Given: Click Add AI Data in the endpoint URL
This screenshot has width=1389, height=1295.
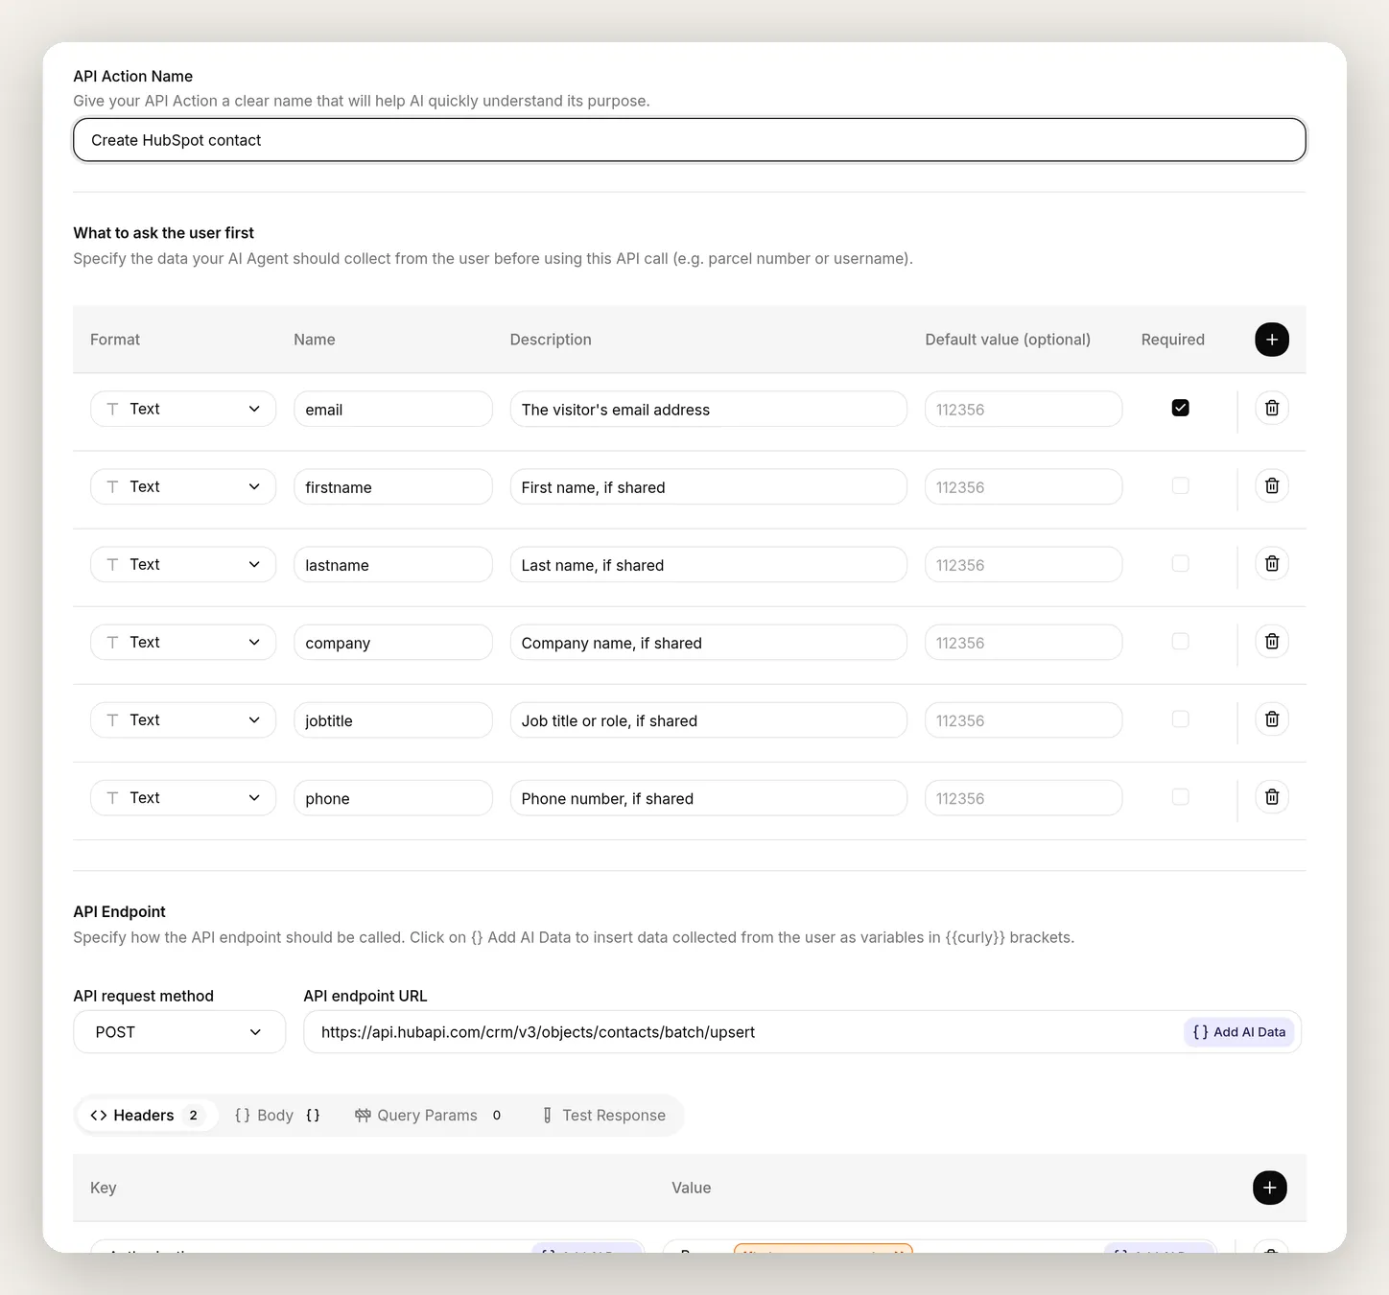Looking at the screenshot, I should click(1239, 1032).
